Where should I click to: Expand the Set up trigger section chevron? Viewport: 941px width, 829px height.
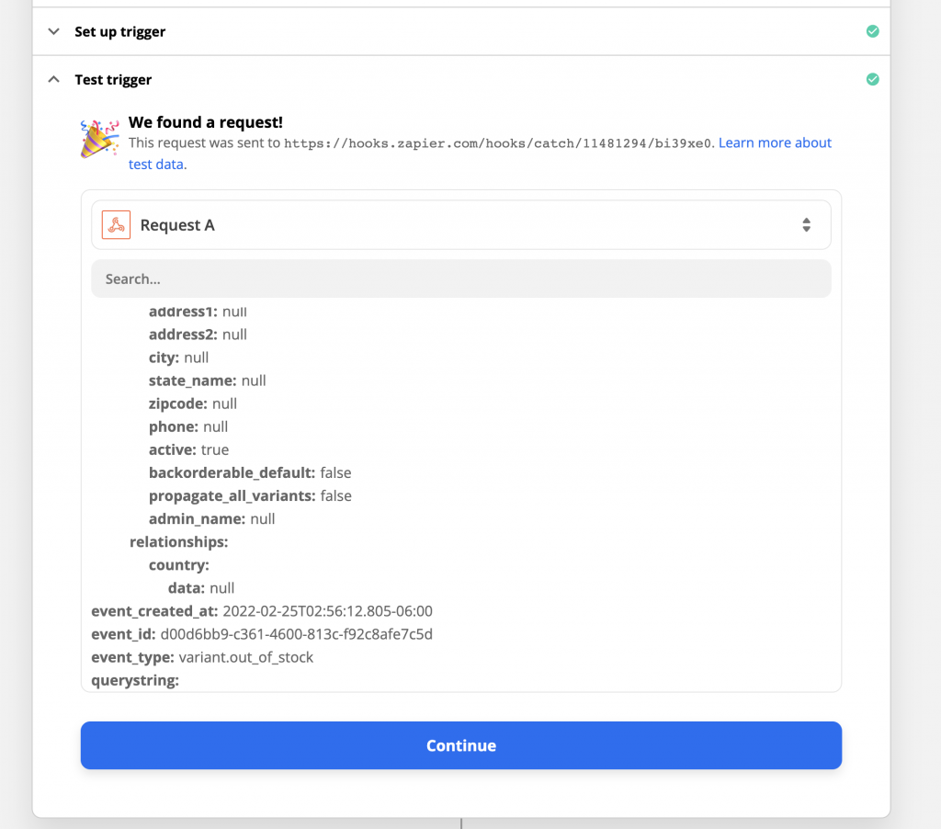click(54, 31)
